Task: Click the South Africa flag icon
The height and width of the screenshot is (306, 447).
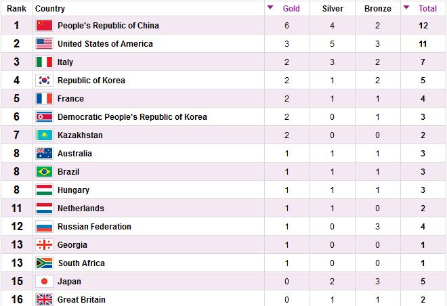Action: (x=44, y=263)
